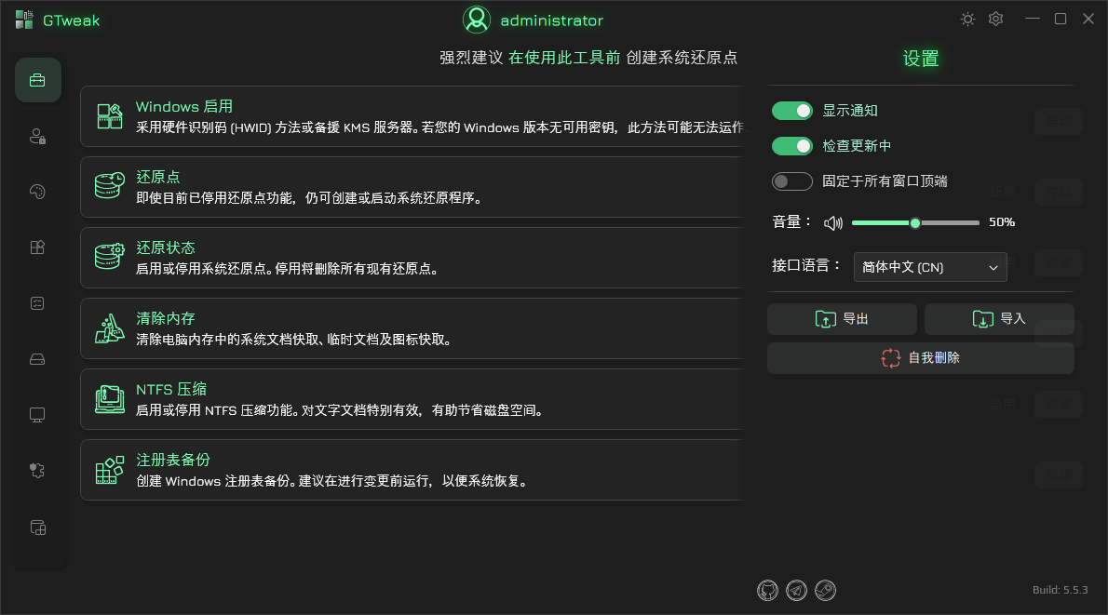Open the last sidebar window-info section
This screenshot has height=615, width=1108.
37,528
